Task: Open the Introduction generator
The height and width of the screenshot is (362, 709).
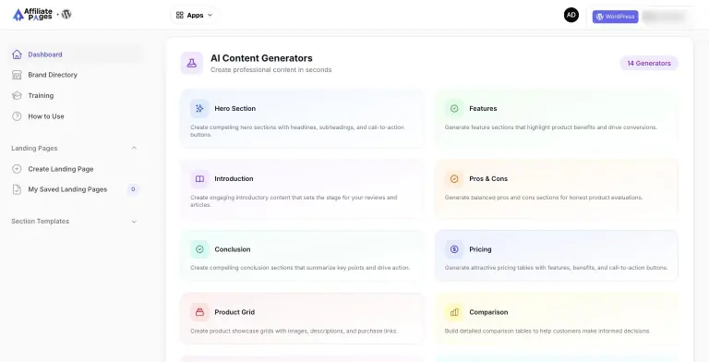Action: click(x=302, y=188)
